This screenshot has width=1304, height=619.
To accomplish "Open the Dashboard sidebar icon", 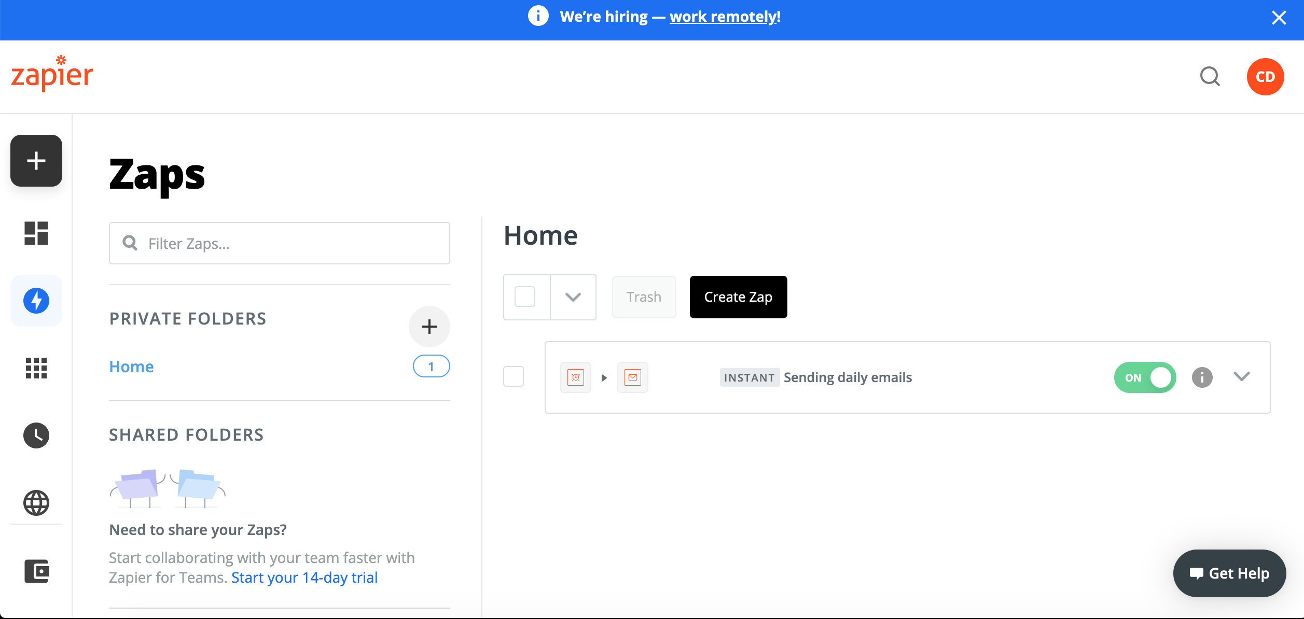I will click(36, 233).
